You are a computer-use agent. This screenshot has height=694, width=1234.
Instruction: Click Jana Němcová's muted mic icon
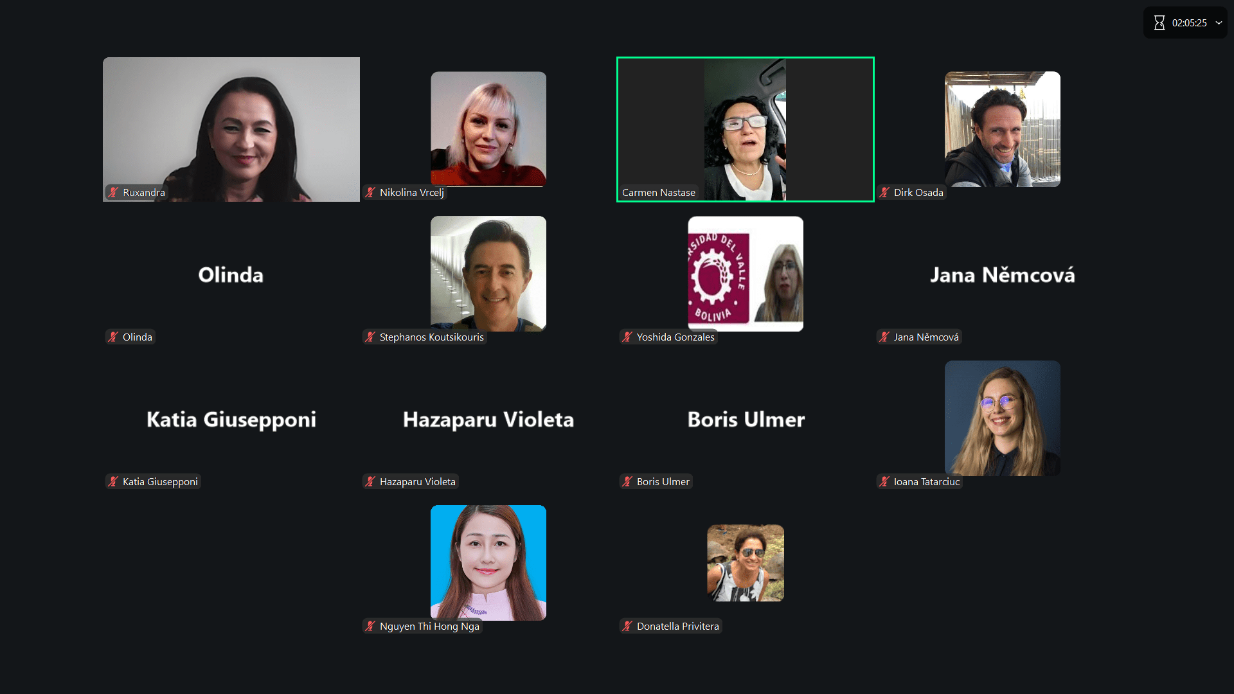pos(884,337)
